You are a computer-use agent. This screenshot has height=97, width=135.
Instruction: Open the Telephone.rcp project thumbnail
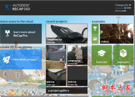point(67,34)
